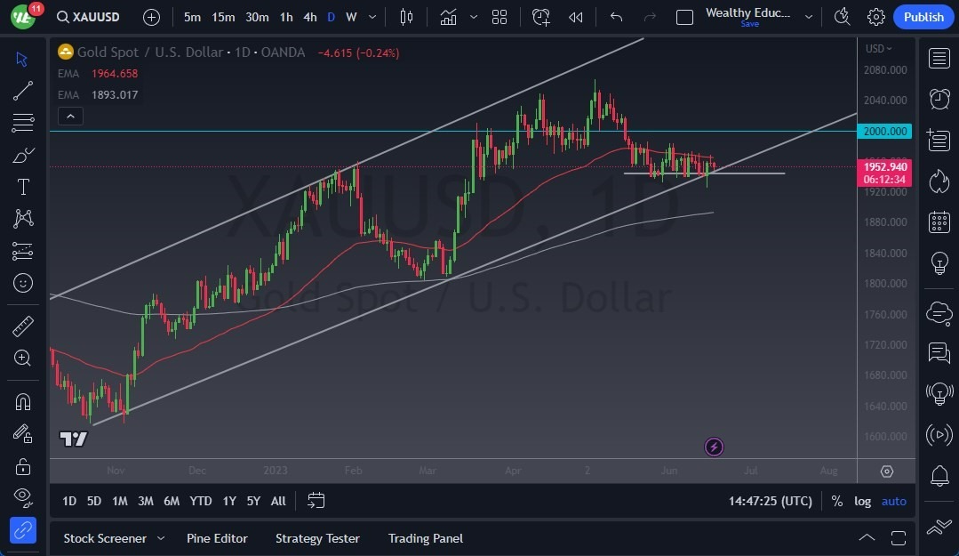Hide all drawings with eye icon
The height and width of the screenshot is (556, 959).
click(x=22, y=498)
